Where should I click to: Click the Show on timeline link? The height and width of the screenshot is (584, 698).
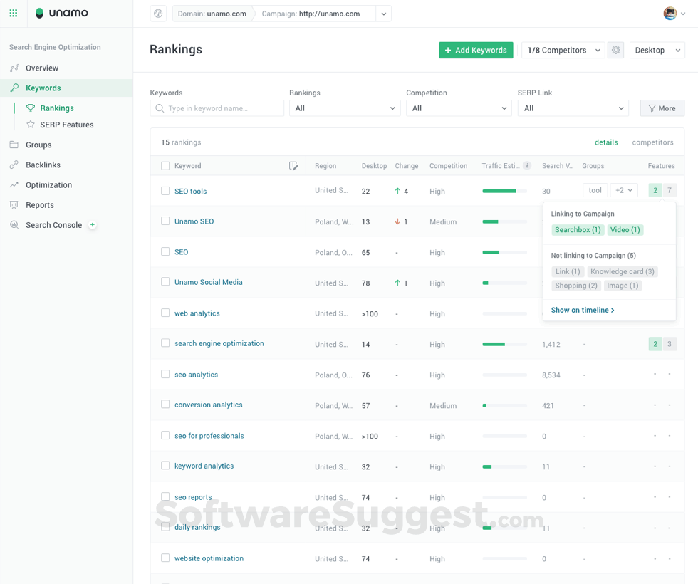click(x=583, y=310)
